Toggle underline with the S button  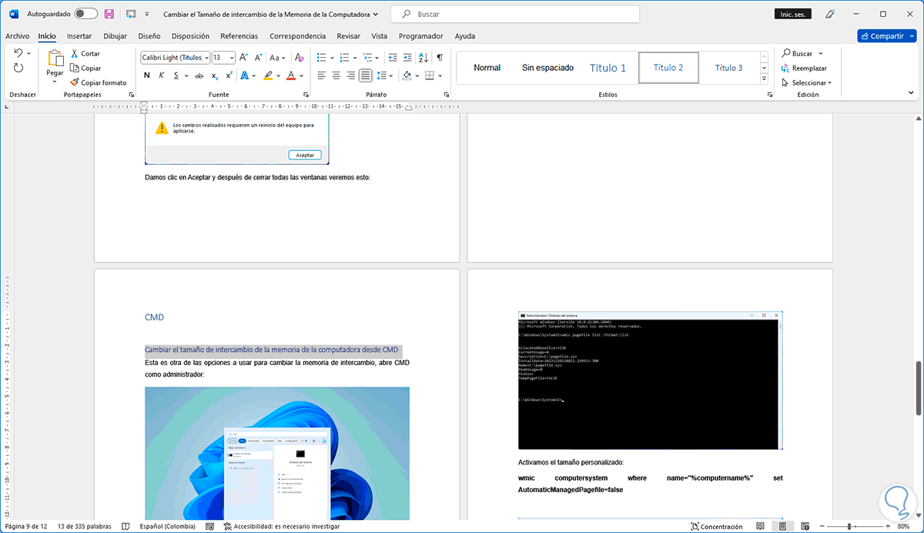tap(176, 75)
